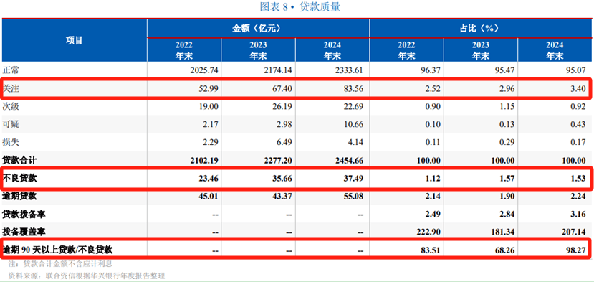Screen dimensions: 594x282
Task: Click the 关注 row label
Action: coord(11,89)
